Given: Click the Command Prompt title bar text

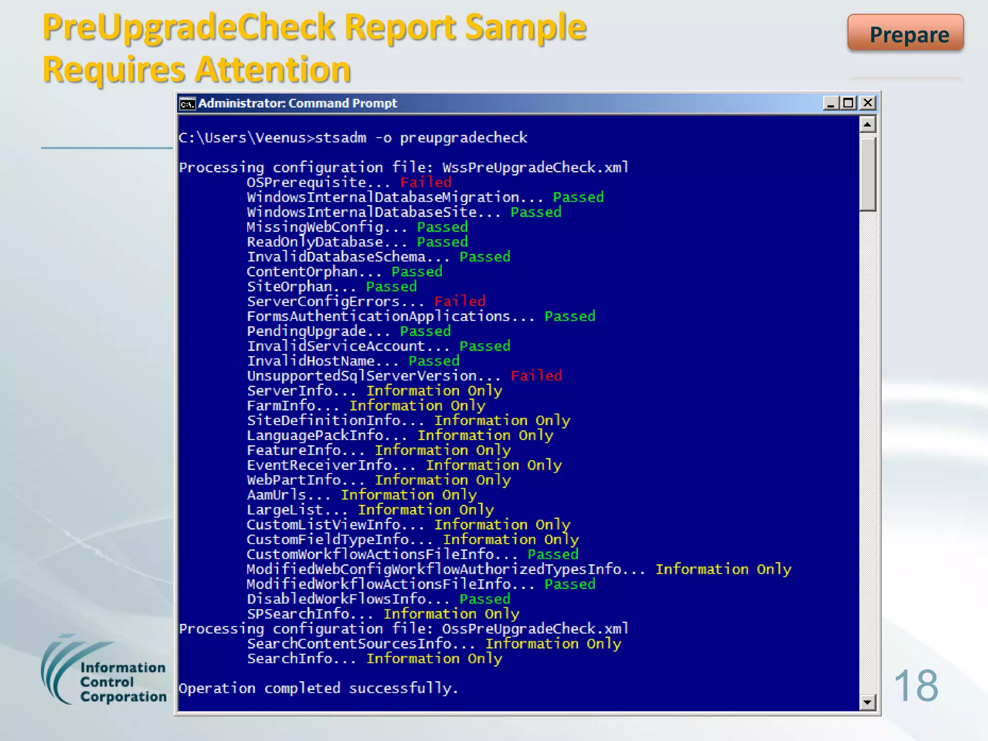Looking at the screenshot, I should (x=297, y=103).
